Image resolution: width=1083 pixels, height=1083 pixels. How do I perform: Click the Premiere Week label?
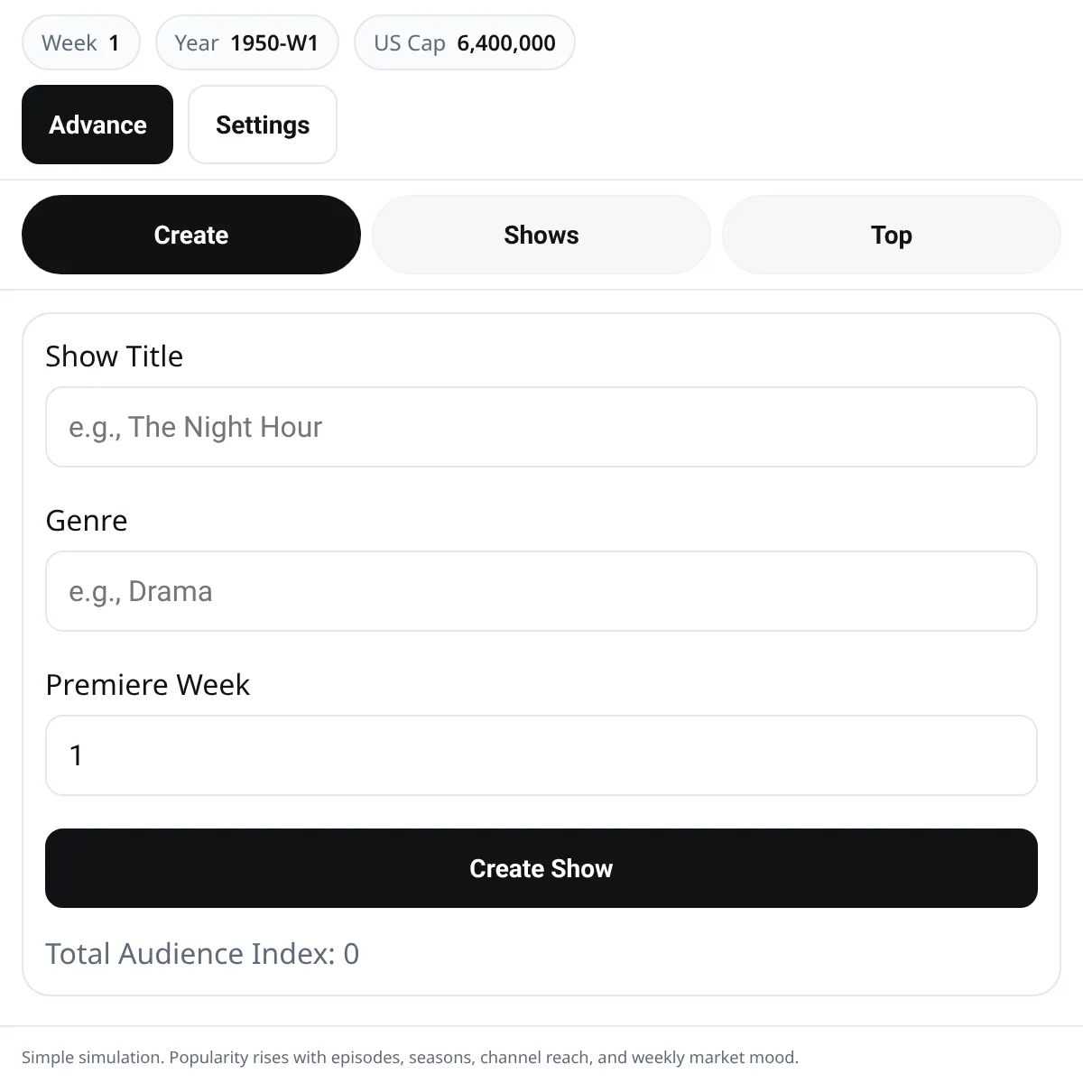point(148,685)
